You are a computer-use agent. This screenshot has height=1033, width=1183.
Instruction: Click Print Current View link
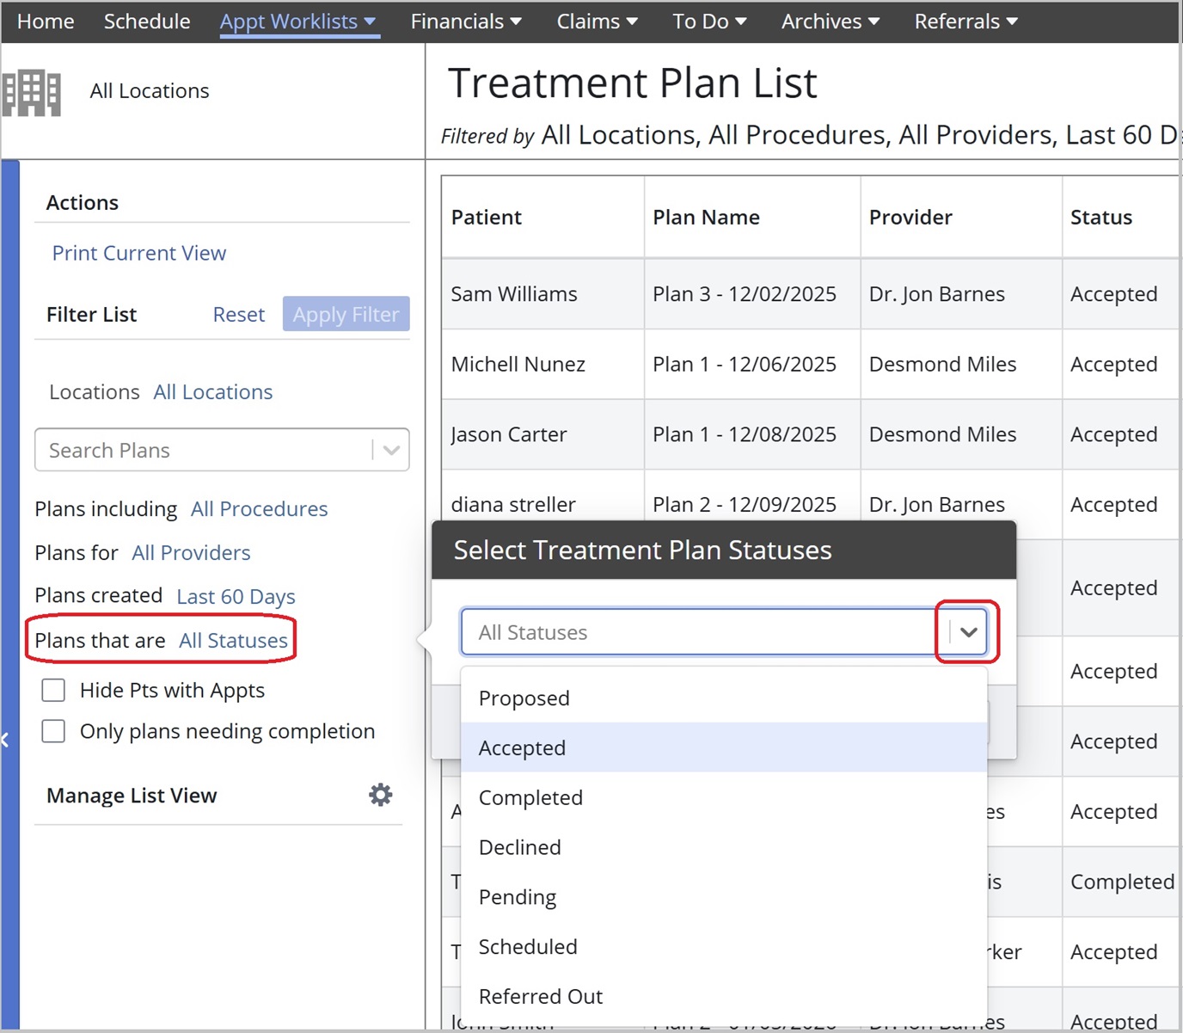click(x=139, y=253)
